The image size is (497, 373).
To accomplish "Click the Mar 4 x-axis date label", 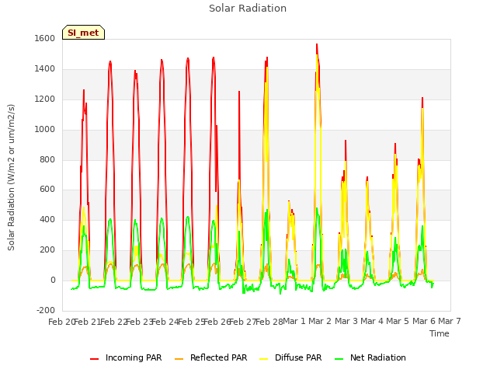I will coord(372,322).
